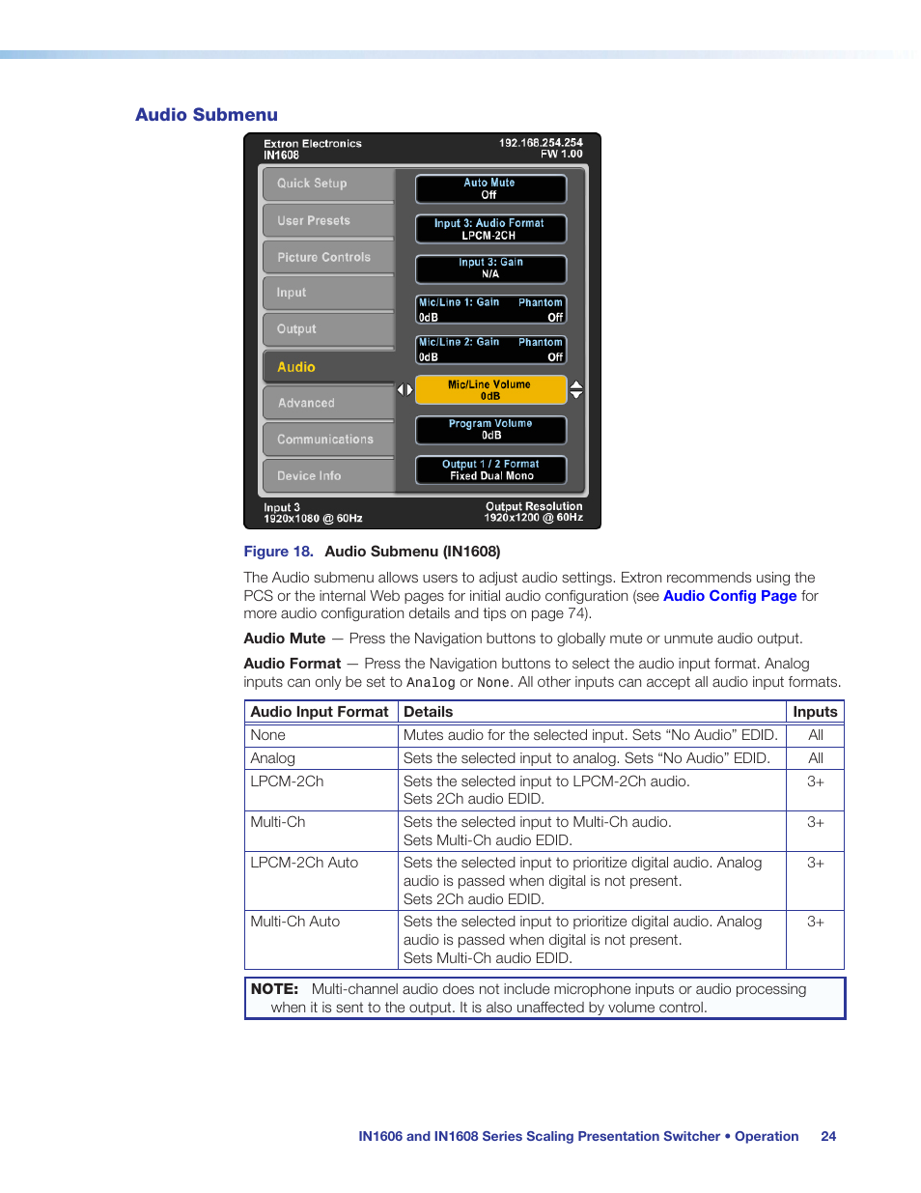This screenshot has height=1193, width=921.
Task: Select the Auto Mute Off setting
Action: tap(490, 188)
